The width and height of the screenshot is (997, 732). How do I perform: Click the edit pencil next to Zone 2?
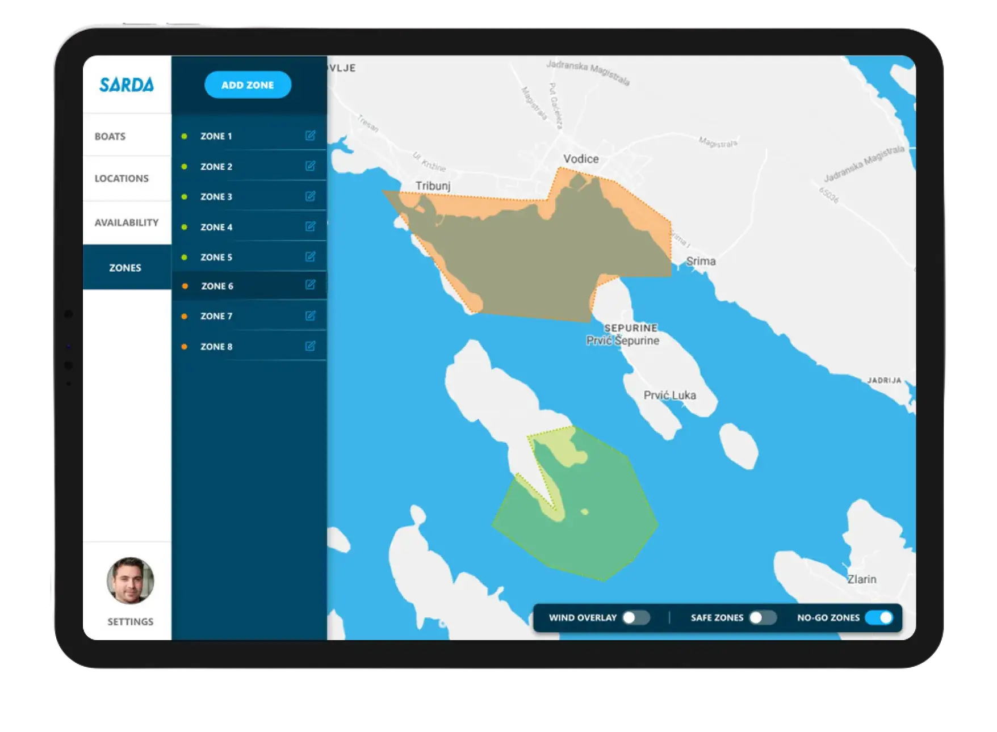point(309,166)
